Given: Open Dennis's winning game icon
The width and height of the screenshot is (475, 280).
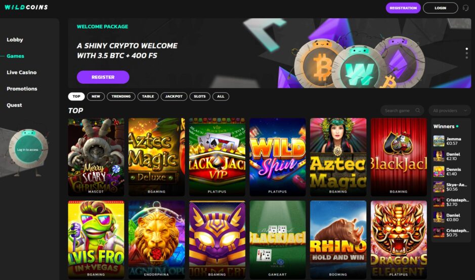Looking at the screenshot, I should click(x=439, y=172).
